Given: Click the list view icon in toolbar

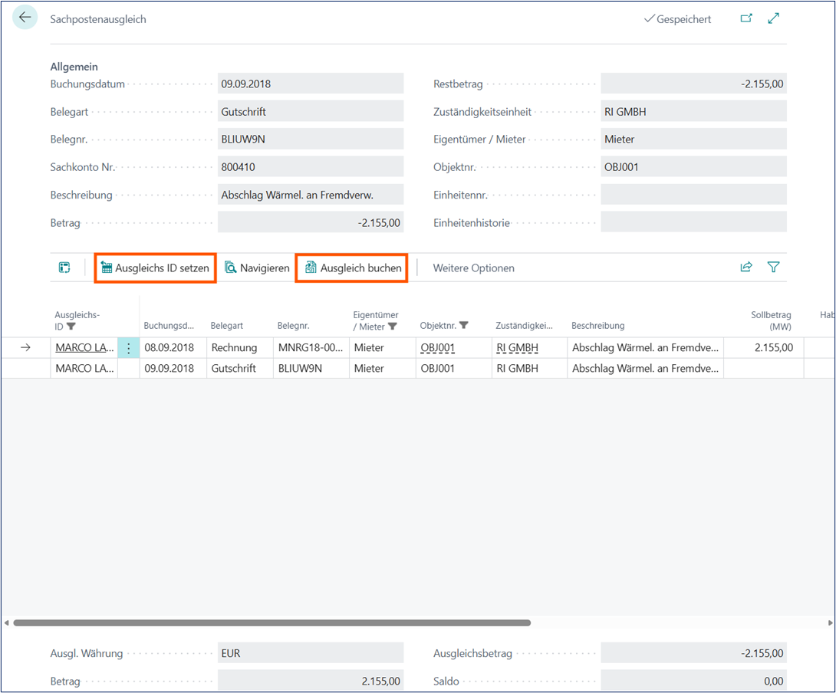Looking at the screenshot, I should [64, 268].
